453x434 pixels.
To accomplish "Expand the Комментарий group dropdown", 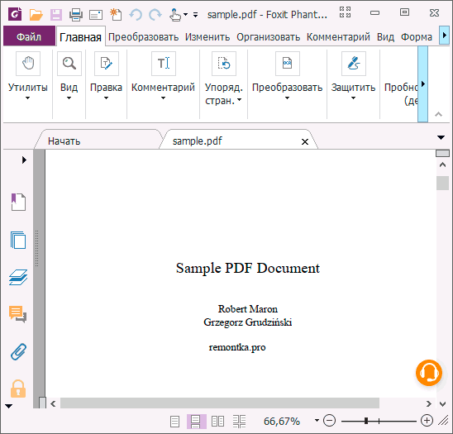I will (163, 98).
